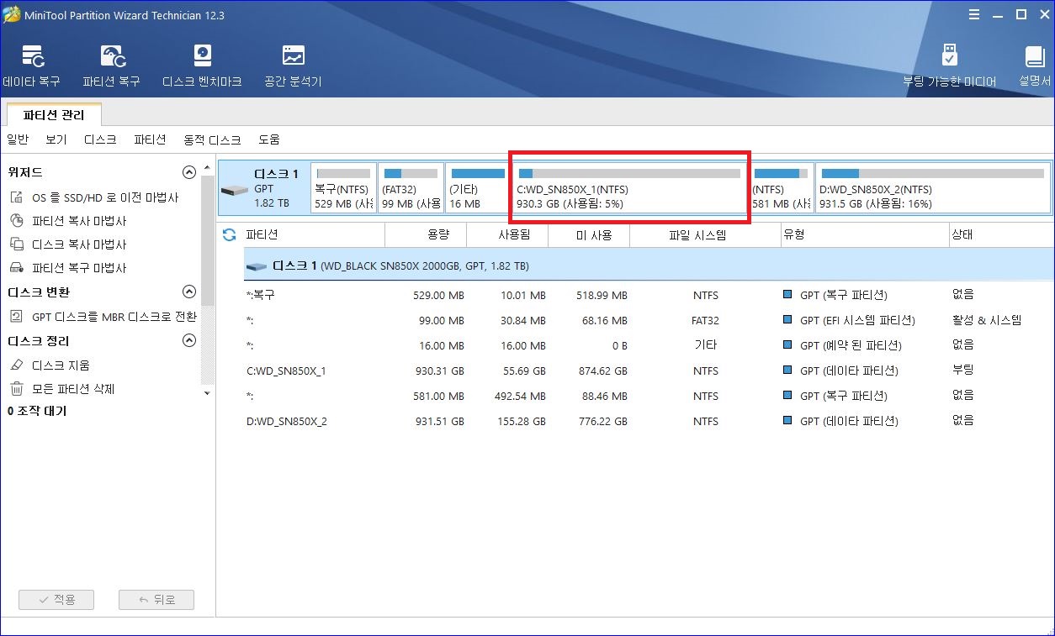Select the 99.00 MB FAT32 partition row
Screen dimensions: 1055x636
[x=649, y=320]
